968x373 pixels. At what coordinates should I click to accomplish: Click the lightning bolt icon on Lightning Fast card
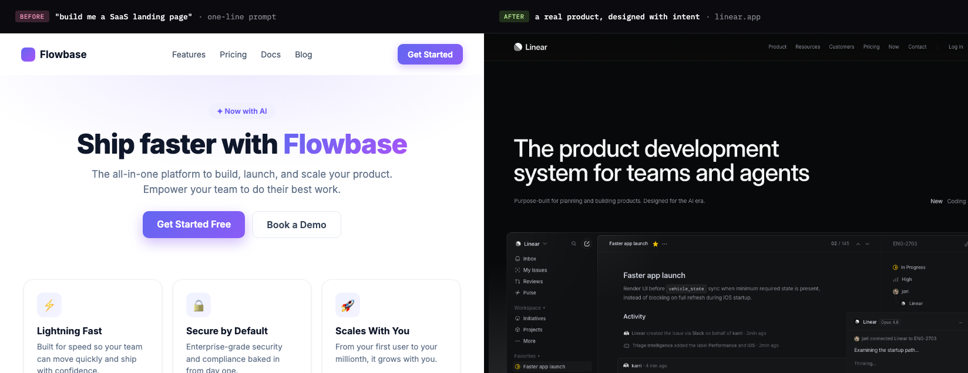(49, 305)
